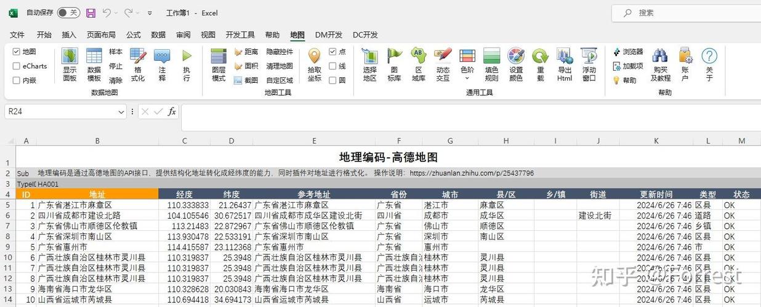Click the Insert Function fx button
The image size is (761, 307).
pos(172,111)
